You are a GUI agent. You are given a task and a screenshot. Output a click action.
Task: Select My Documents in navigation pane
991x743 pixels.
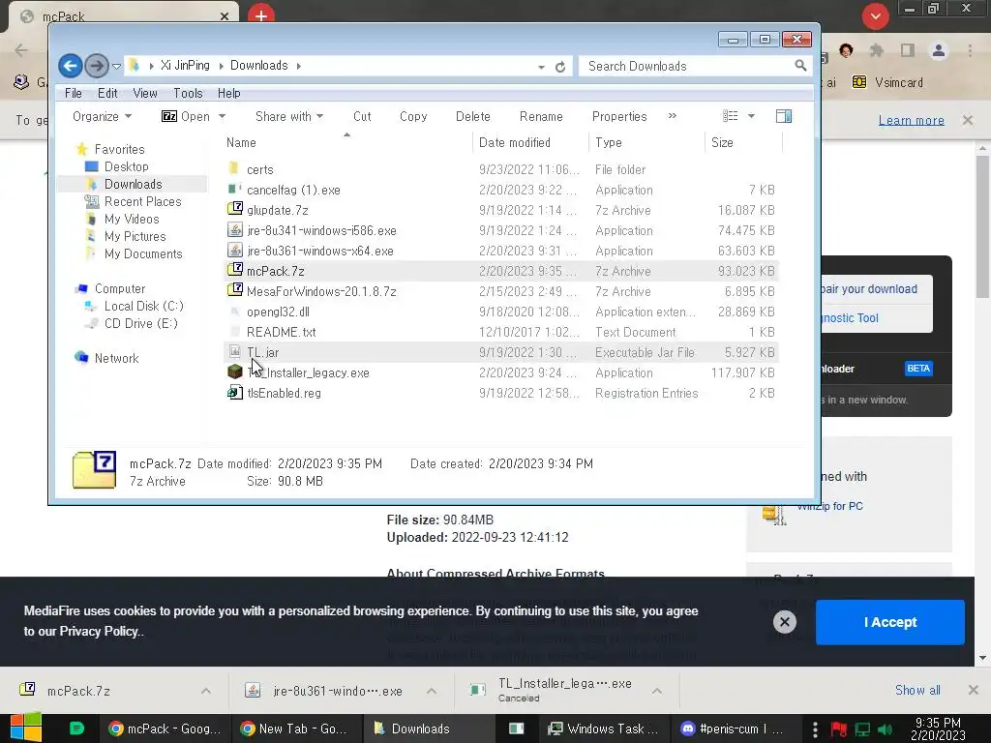coord(143,254)
